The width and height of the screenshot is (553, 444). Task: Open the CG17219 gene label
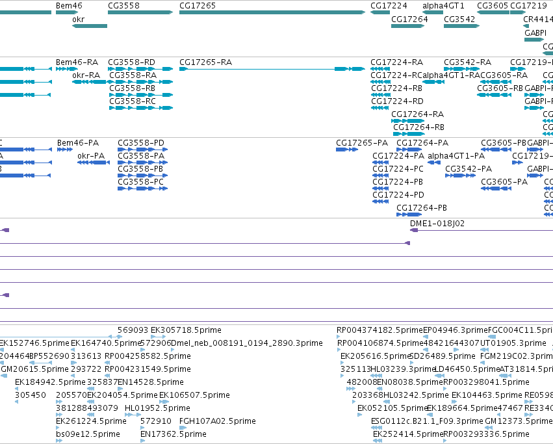click(528, 6)
